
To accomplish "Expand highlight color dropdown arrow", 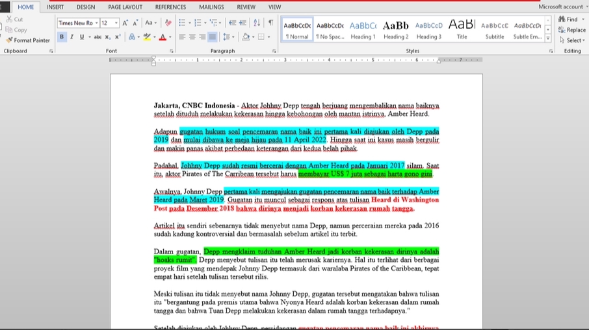I will point(154,37).
